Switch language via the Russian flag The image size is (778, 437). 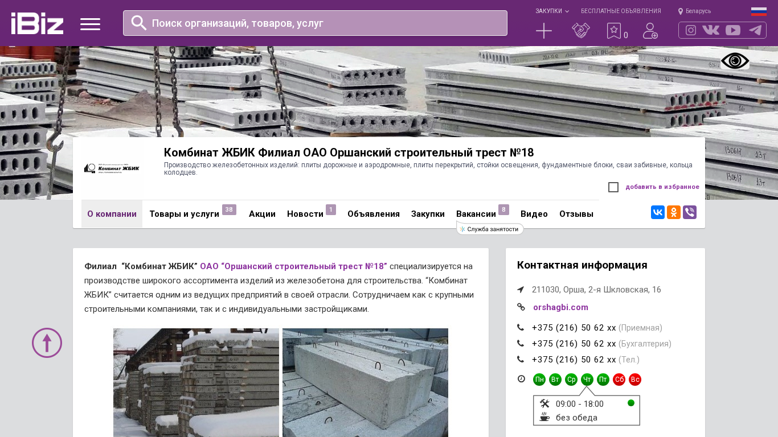(759, 11)
